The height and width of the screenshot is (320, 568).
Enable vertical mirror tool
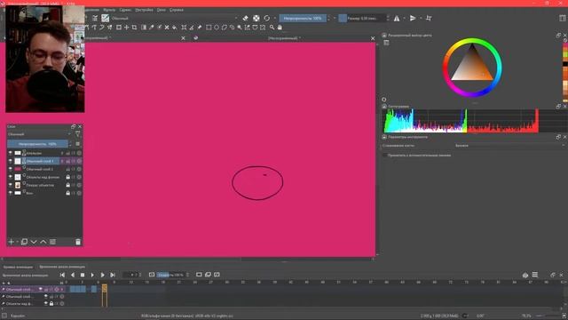pyautogui.click(x=413, y=18)
